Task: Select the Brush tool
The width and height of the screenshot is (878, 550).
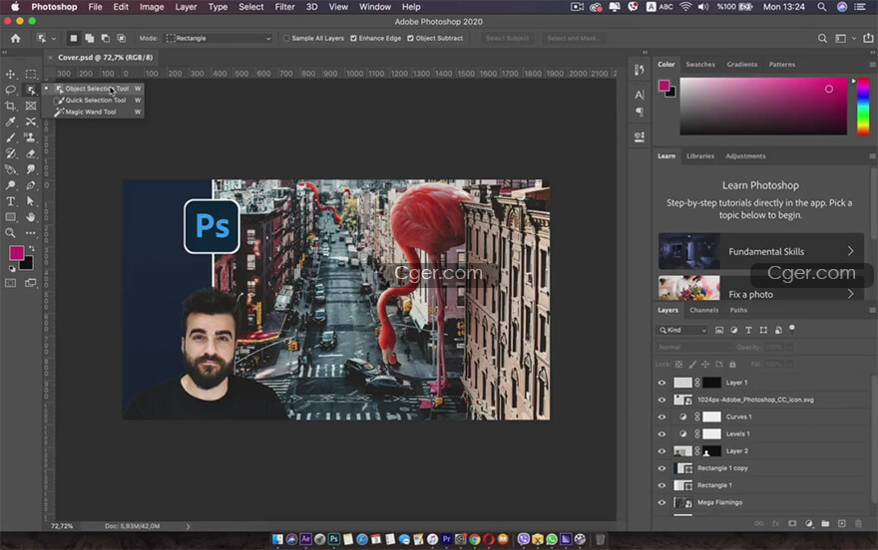Action: pos(11,137)
